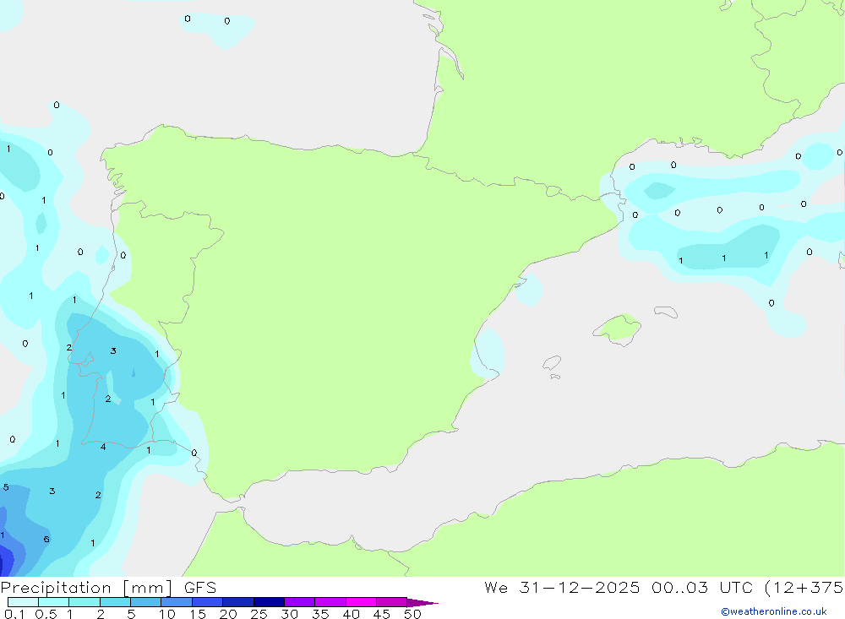Click the island of Menorca on the map

(666, 312)
